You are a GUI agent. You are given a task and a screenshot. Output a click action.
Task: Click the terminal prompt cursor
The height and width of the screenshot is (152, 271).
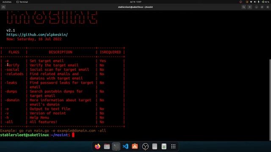pos(73,135)
